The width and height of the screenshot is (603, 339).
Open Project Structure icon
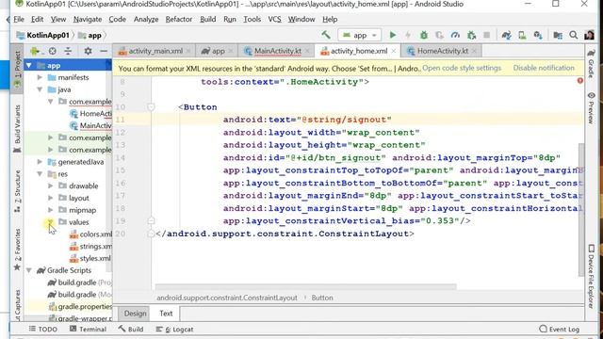558,35
